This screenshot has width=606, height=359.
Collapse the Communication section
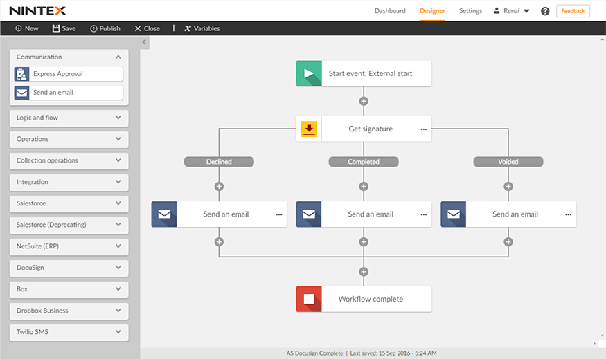point(118,57)
